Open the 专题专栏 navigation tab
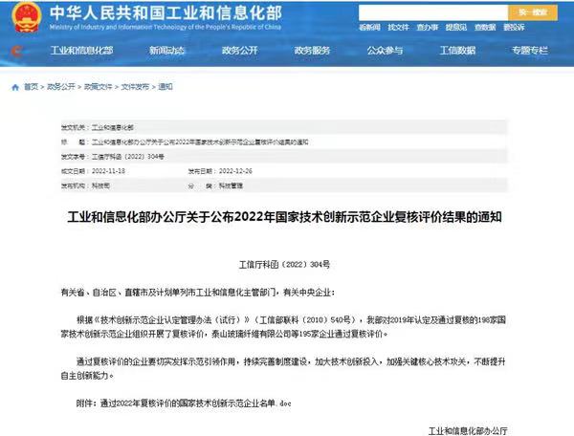This screenshot has width=574, height=436. click(529, 50)
